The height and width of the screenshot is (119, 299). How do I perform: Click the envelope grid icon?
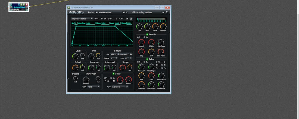[x=127, y=19]
